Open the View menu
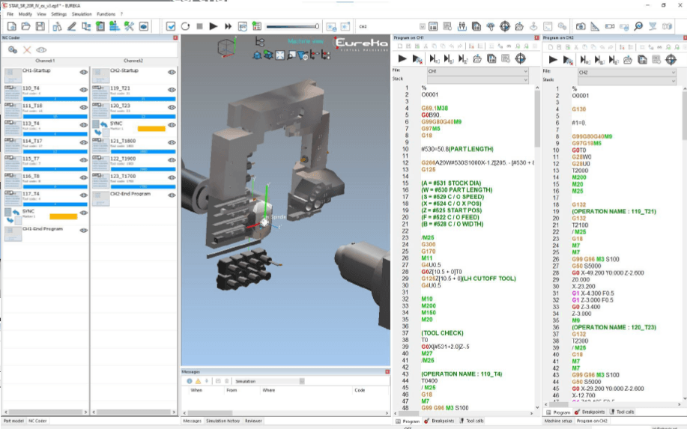Viewport: 687px width, 429px height. (x=41, y=14)
